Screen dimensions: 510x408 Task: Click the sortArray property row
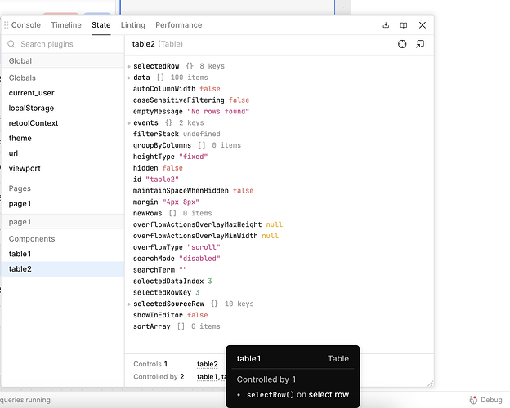pos(177,326)
